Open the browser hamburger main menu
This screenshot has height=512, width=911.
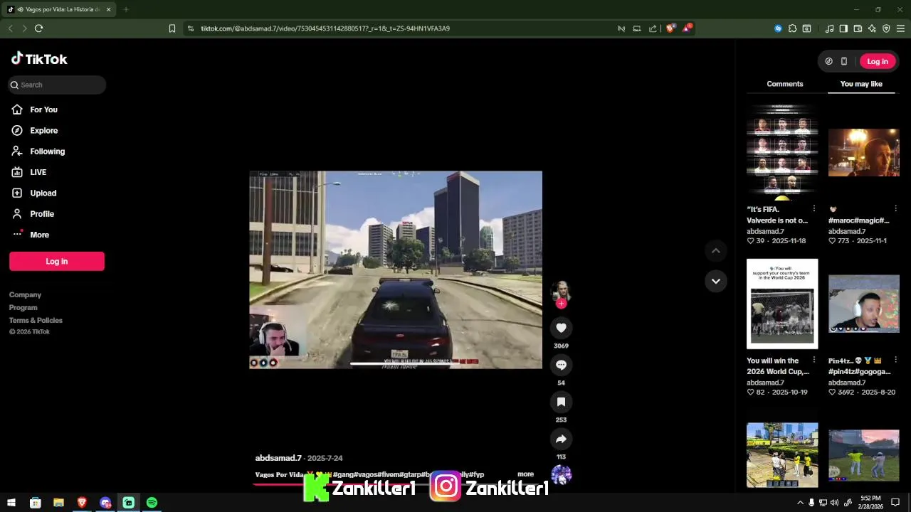point(900,28)
